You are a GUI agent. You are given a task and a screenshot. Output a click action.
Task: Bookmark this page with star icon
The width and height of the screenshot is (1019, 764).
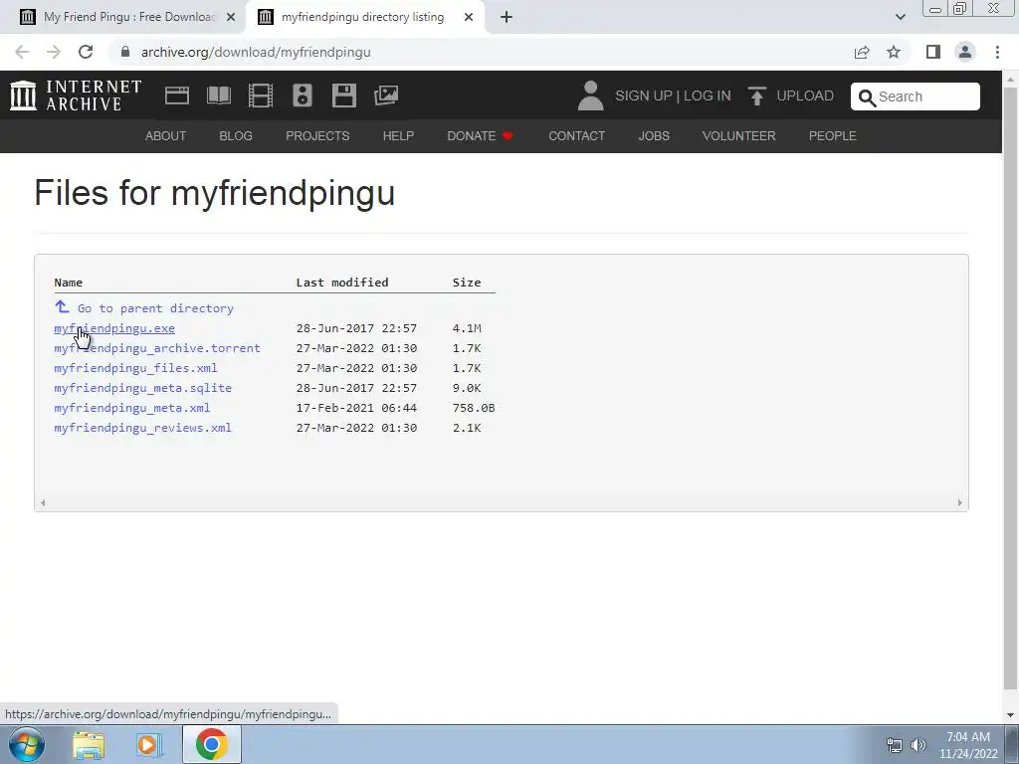[894, 52]
